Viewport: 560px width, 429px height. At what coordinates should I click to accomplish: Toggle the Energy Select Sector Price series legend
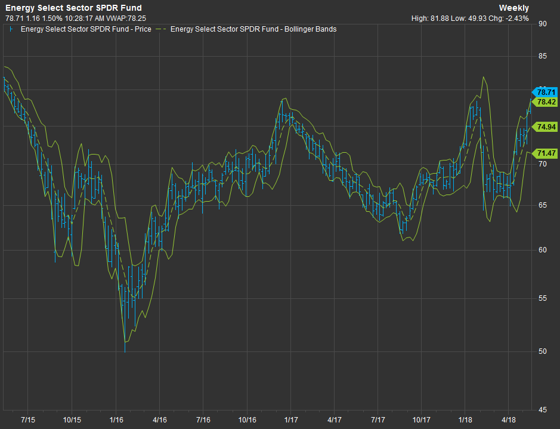point(86,29)
